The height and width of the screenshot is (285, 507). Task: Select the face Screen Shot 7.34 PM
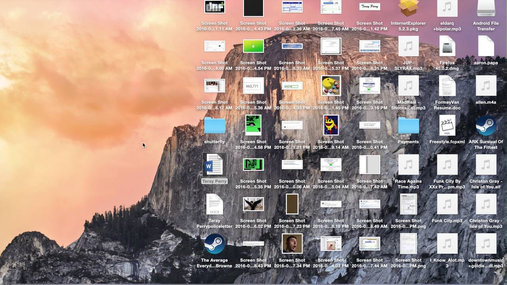pyautogui.click(x=292, y=243)
